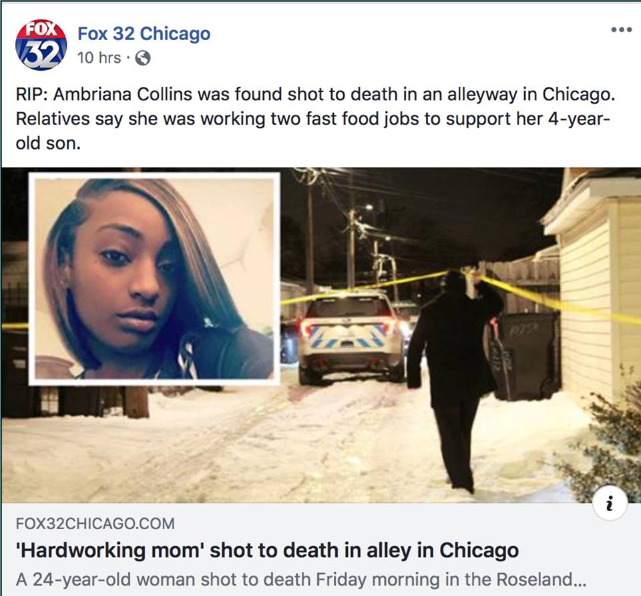Open the post options three-dot menu
This screenshot has width=641, height=596.
(622, 29)
